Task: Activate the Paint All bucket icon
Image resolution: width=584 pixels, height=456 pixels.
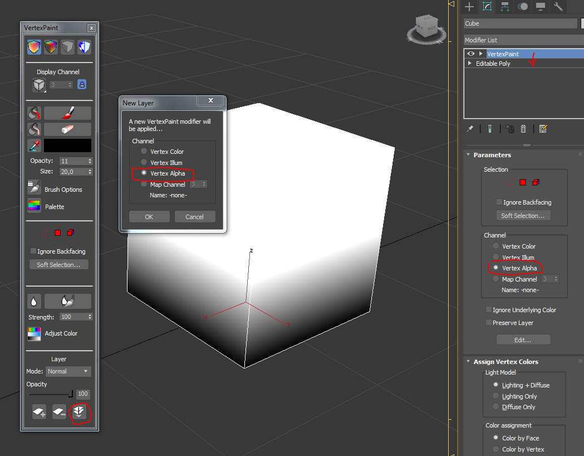Action: 34,113
